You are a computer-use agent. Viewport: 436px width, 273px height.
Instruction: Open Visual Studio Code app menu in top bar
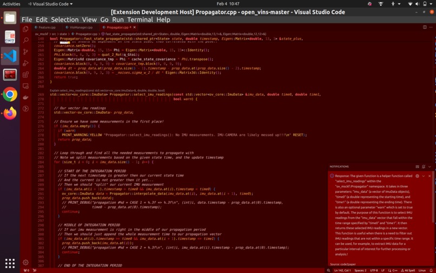point(50,4)
